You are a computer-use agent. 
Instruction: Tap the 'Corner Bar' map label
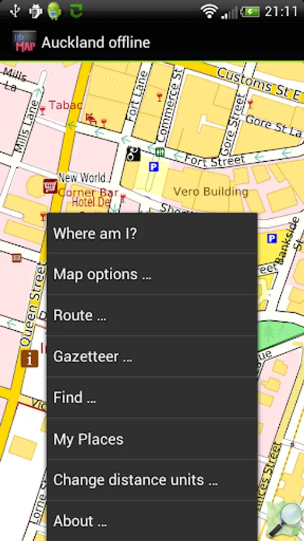tap(88, 192)
